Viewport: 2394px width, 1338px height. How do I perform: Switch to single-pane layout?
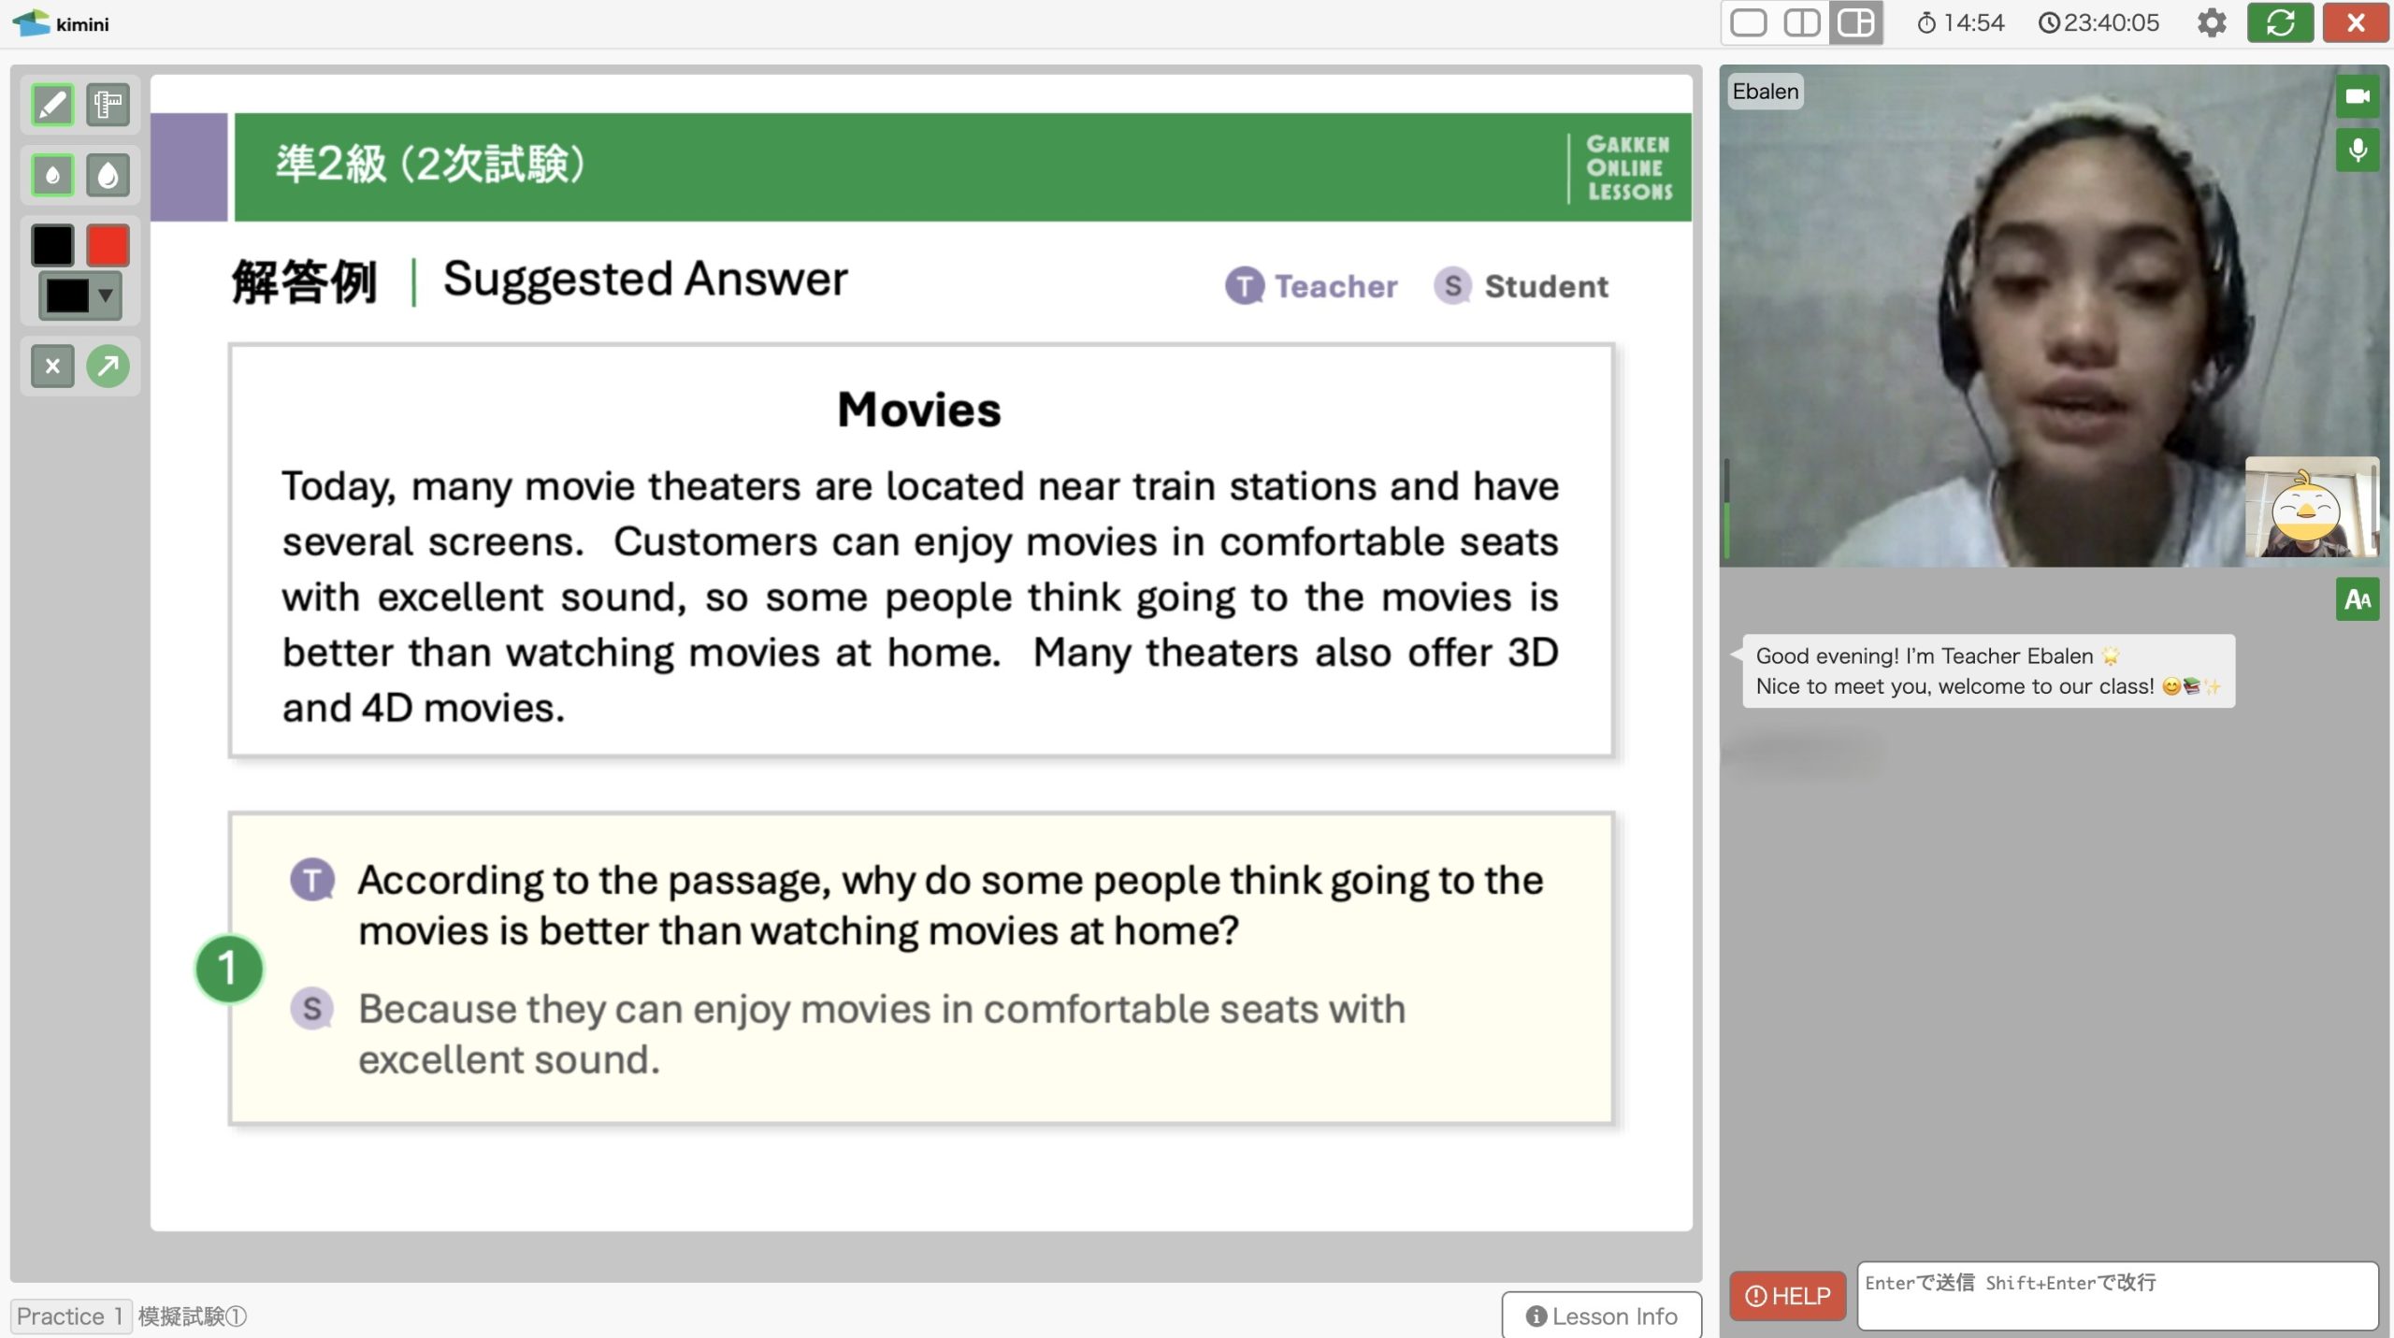pyautogui.click(x=1749, y=22)
